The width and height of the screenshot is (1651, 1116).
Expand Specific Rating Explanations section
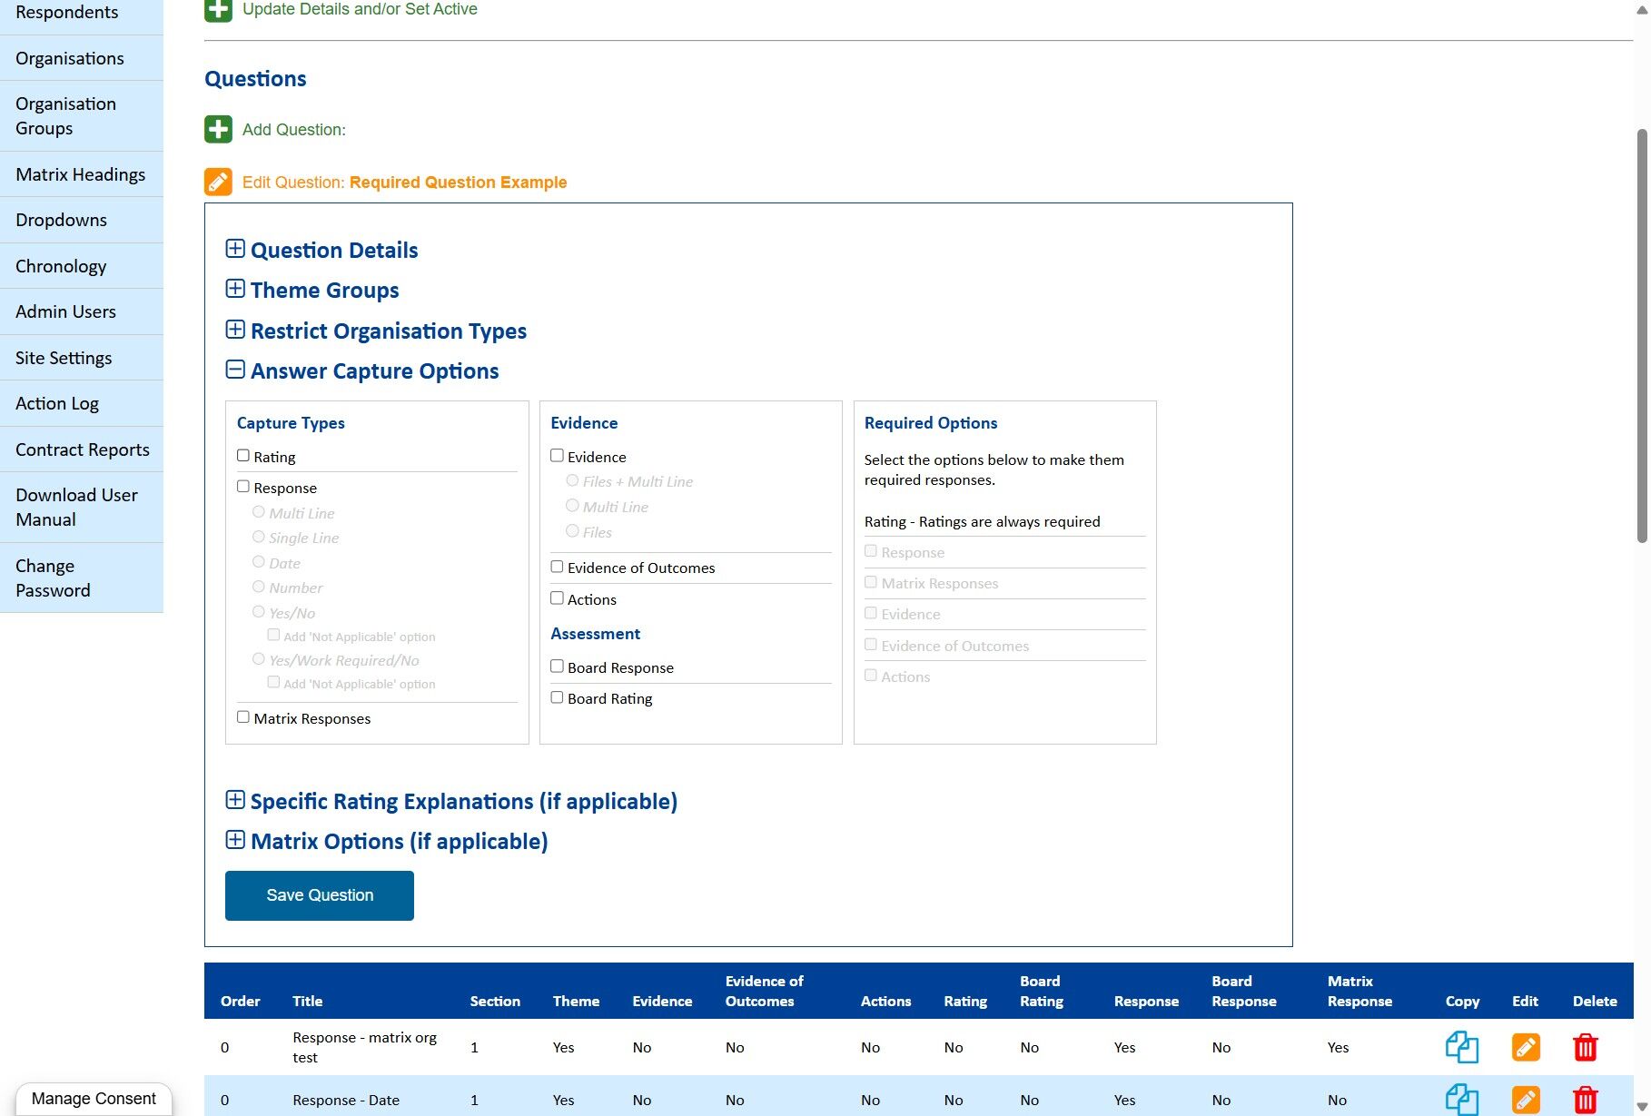[x=235, y=800]
